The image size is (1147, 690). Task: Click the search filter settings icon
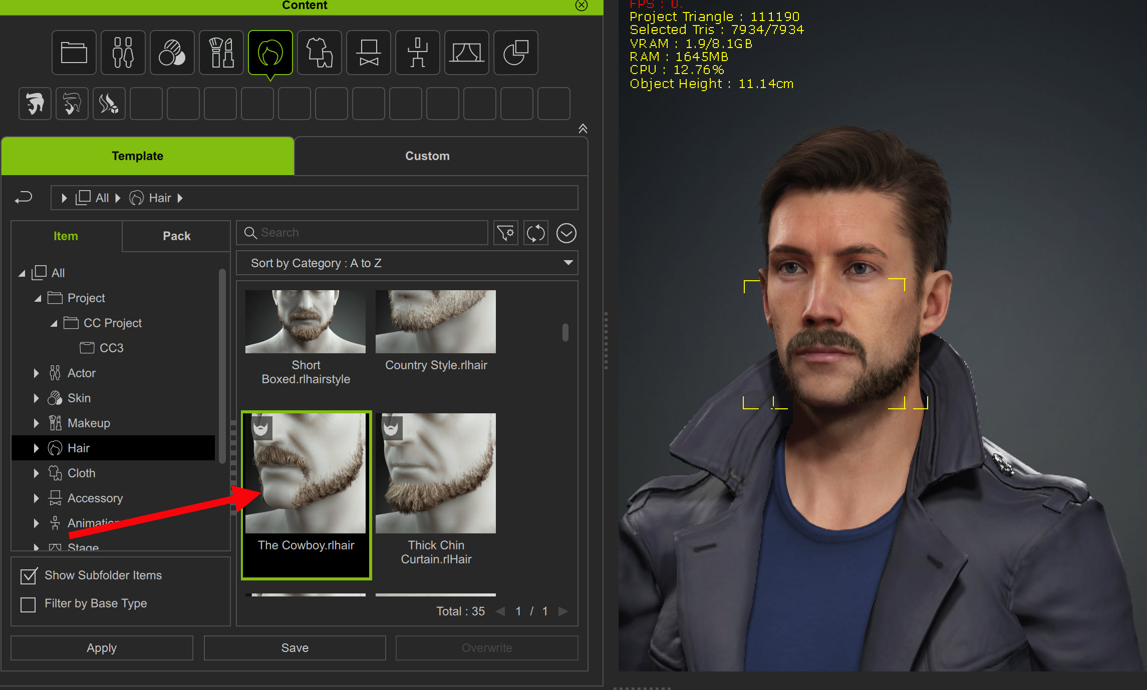coord(505,233)
